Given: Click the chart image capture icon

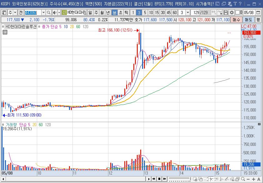Looking at the screenshot, I should pos(237,179).
